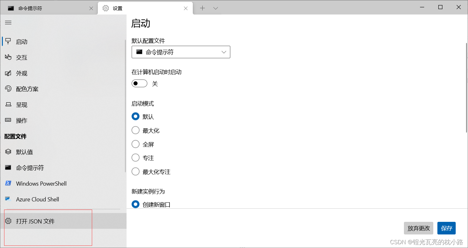Click the 操作 keyboard icon
The height and width of the screenshot is (248, 468).
8,120
